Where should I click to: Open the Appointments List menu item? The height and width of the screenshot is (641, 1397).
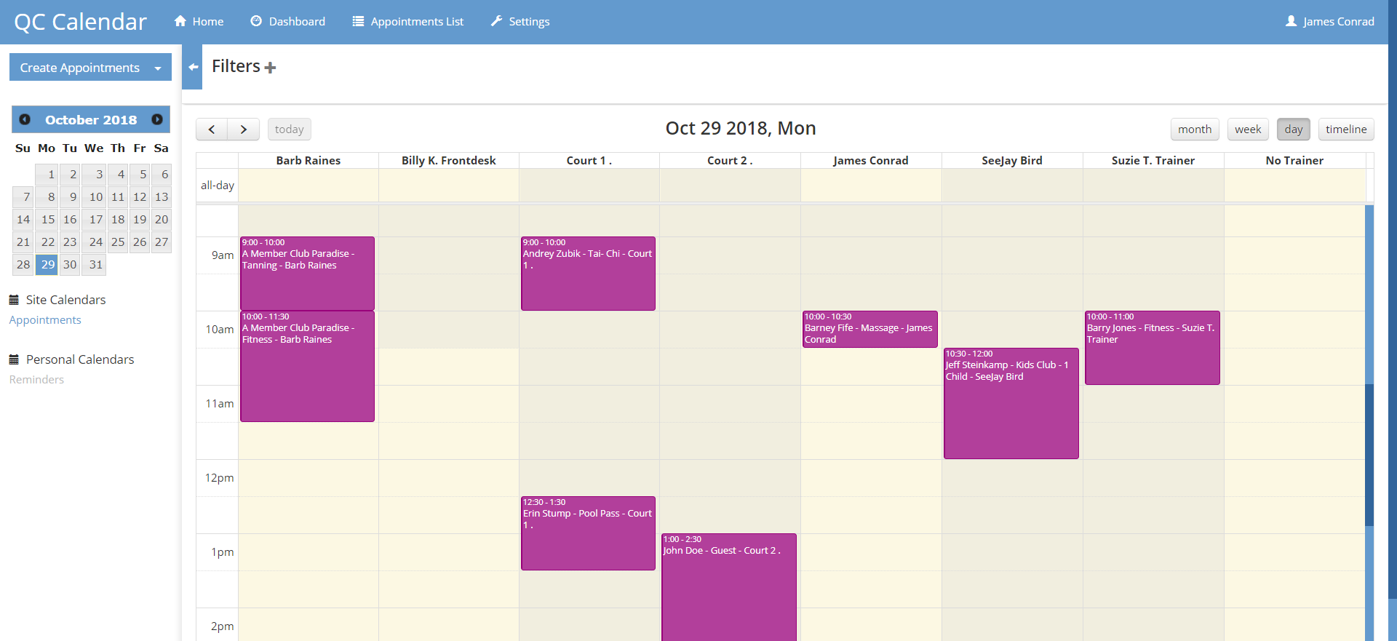(x=416, y=21)
